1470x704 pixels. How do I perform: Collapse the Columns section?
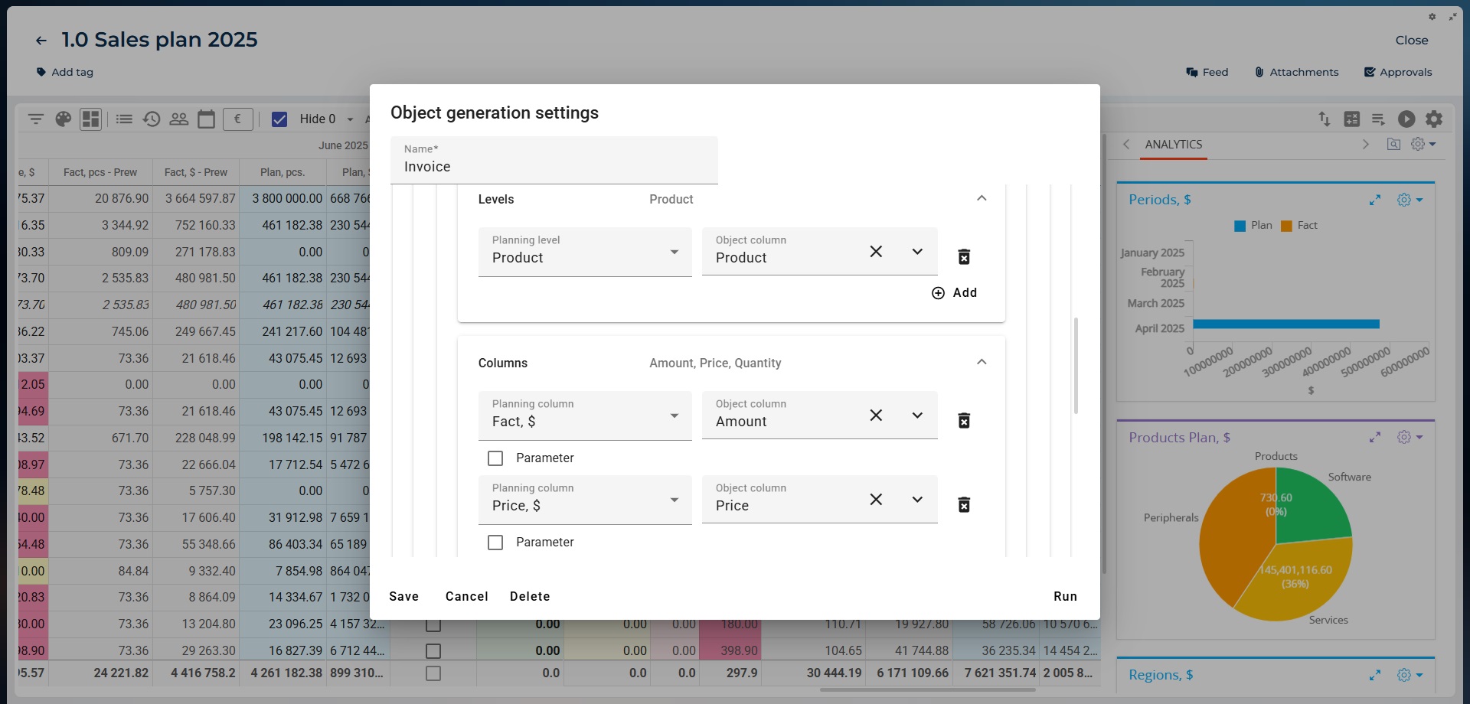[x=982, y=362]
